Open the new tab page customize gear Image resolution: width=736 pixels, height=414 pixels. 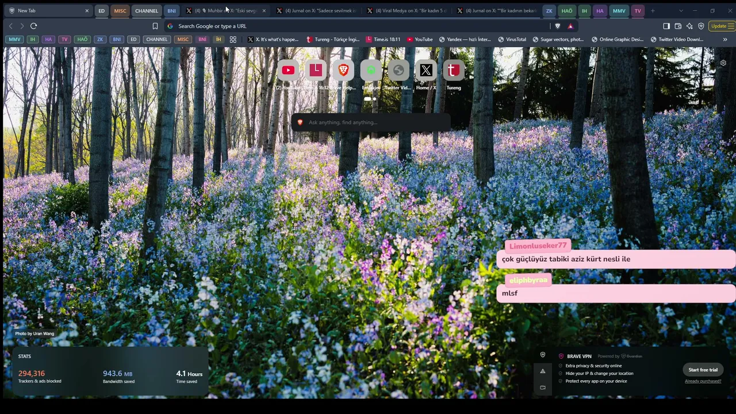723,63
